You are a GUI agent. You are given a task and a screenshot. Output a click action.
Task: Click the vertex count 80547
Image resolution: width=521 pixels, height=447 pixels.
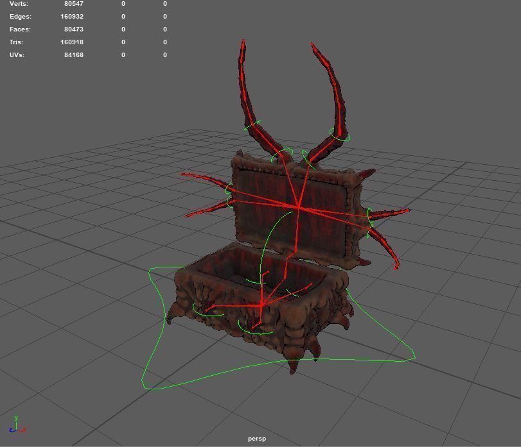(74, 4)
